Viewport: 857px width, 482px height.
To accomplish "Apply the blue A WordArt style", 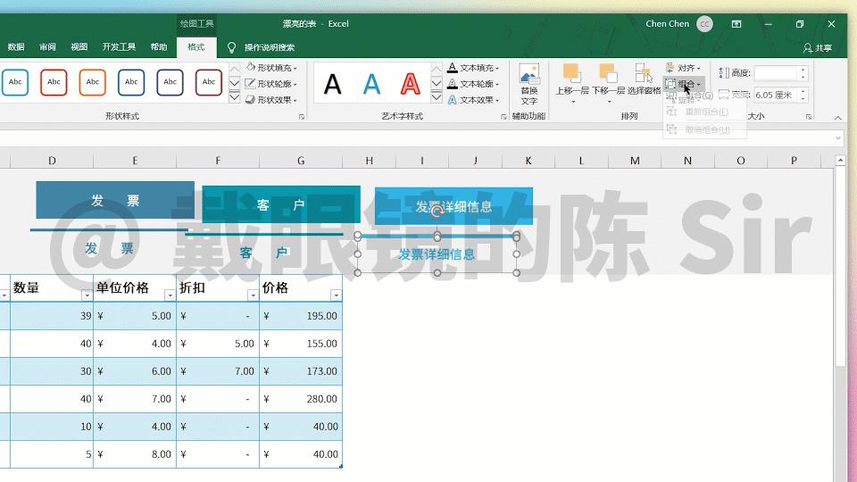I will pyautogui.click(x=371, y=84).
